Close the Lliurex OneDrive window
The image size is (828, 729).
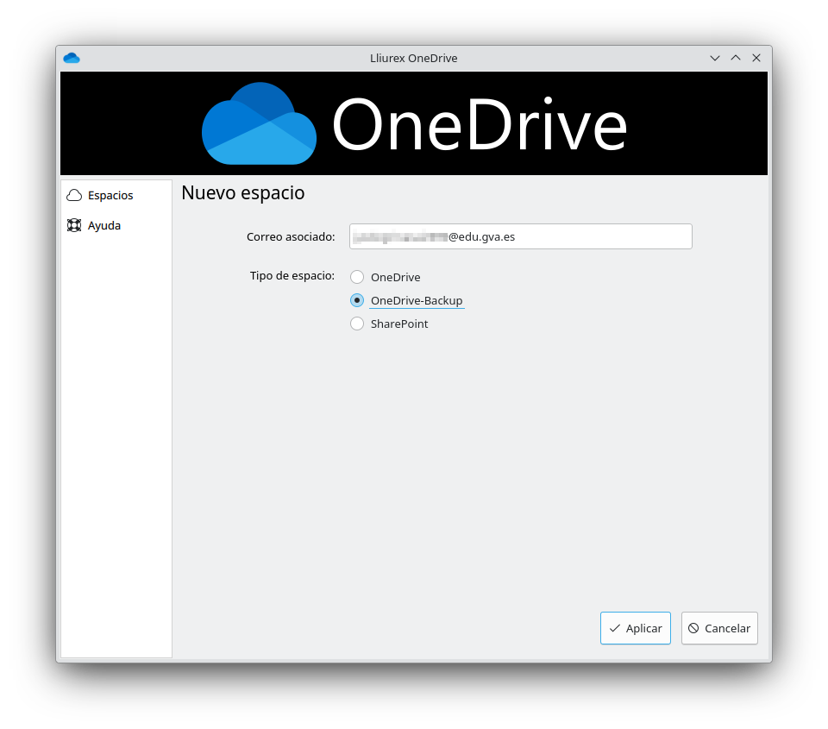(x=756, y=58)
